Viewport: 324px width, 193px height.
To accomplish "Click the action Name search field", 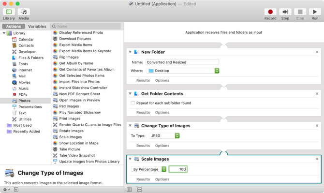I will click(86, 26).
